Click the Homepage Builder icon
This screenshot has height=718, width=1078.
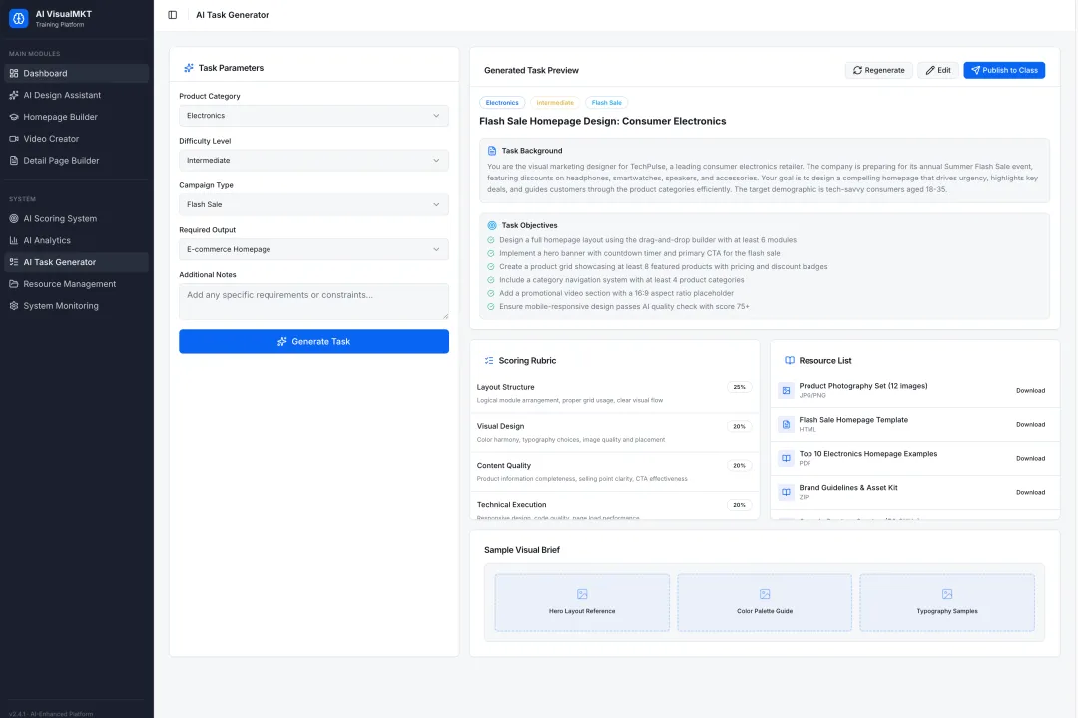(x=14, y=117)
